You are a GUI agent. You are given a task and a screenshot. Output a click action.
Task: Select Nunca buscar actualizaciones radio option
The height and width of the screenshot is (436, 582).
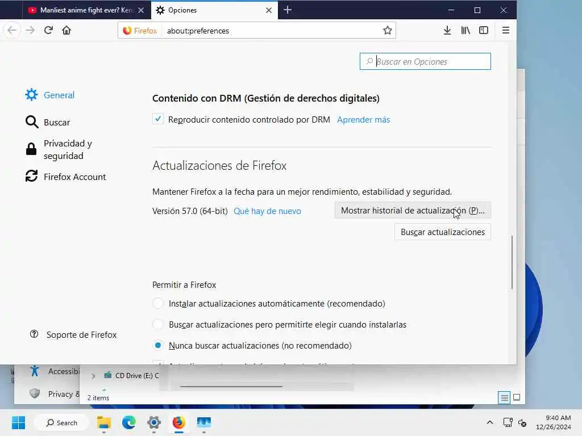tap(158, 346)
